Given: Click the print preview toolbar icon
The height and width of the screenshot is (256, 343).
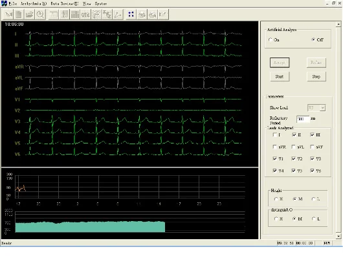Looking at the screenshot, I should (x=153, y=14).
